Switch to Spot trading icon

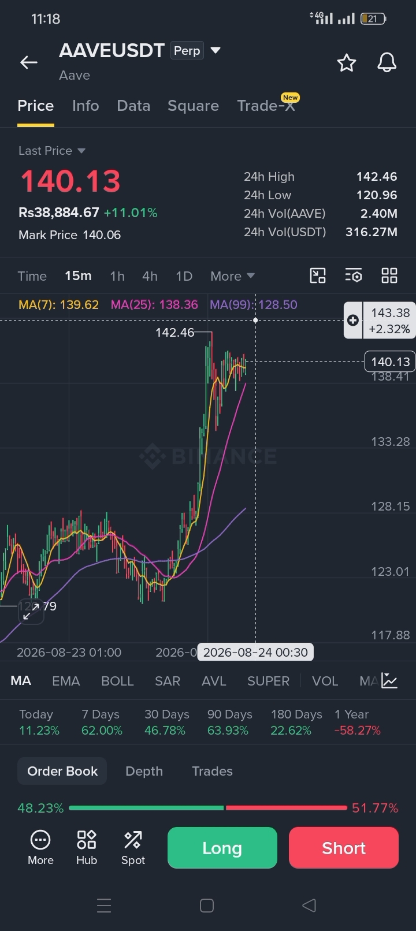click(133, 847)
